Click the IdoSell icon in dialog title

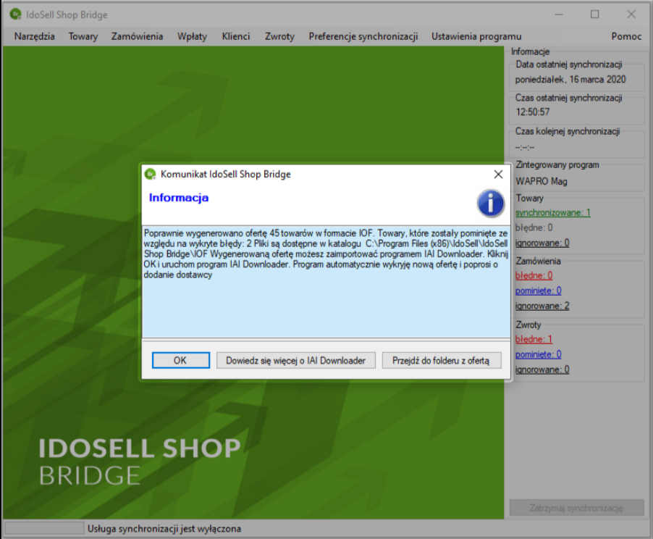[x=150, y=175]
